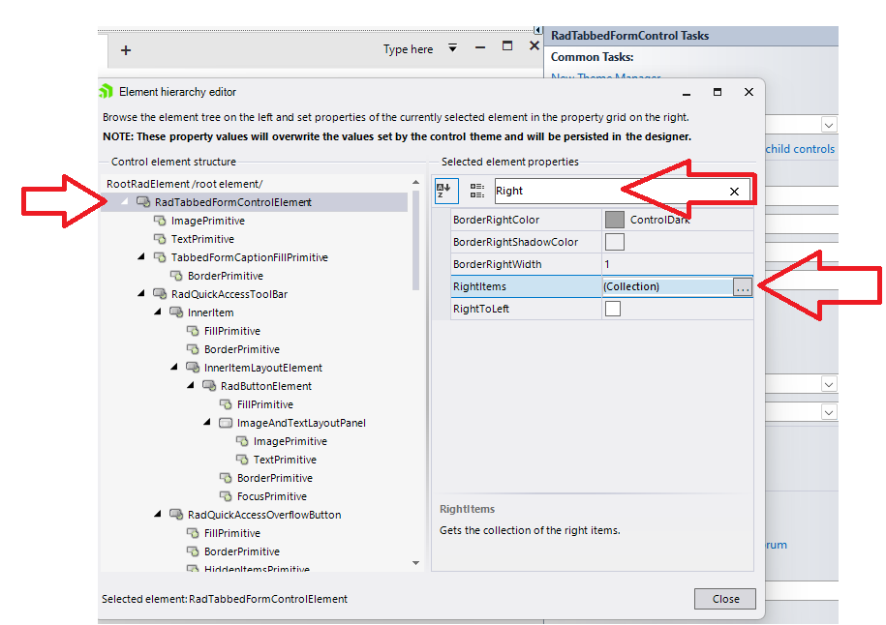Sort properties alphabetically with the A-Z button
The width and height of the screenshot is (886, 625).
tap(445, 191)
